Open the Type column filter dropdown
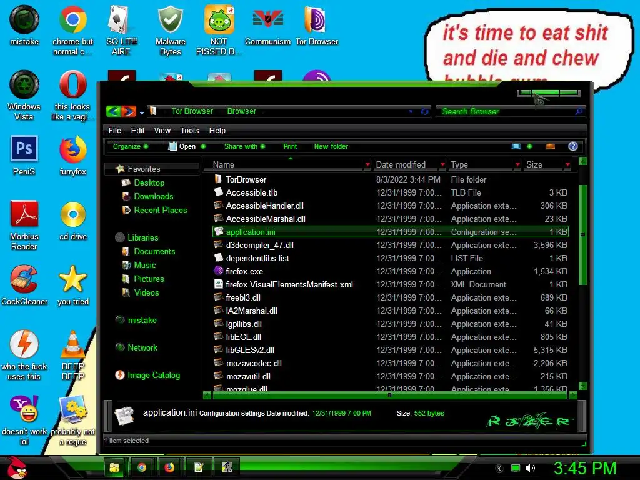The height and width of the screenshot is (480, 640). click(x=517, y=164)
